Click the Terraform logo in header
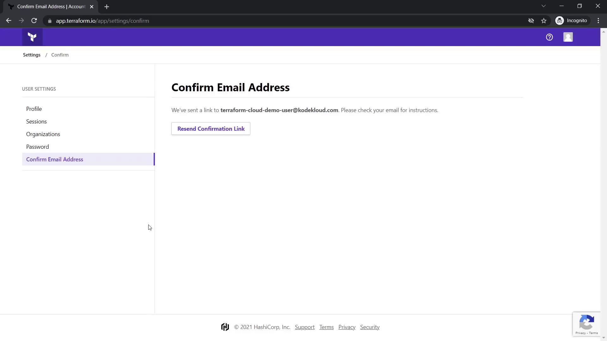The width and height of the screenshot is (607, 341). (32, 37)
